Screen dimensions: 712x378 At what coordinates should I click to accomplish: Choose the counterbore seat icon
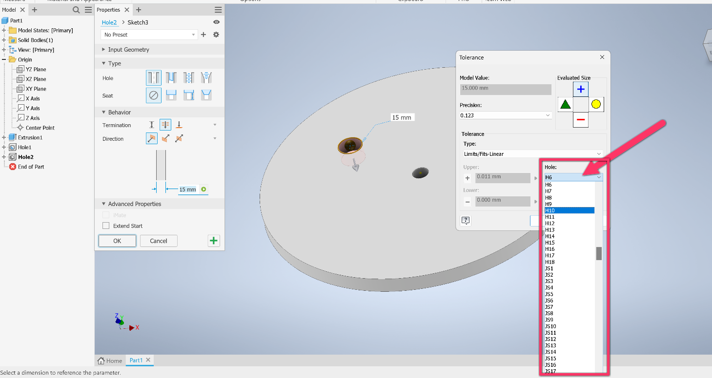click(x=171, y=95)
